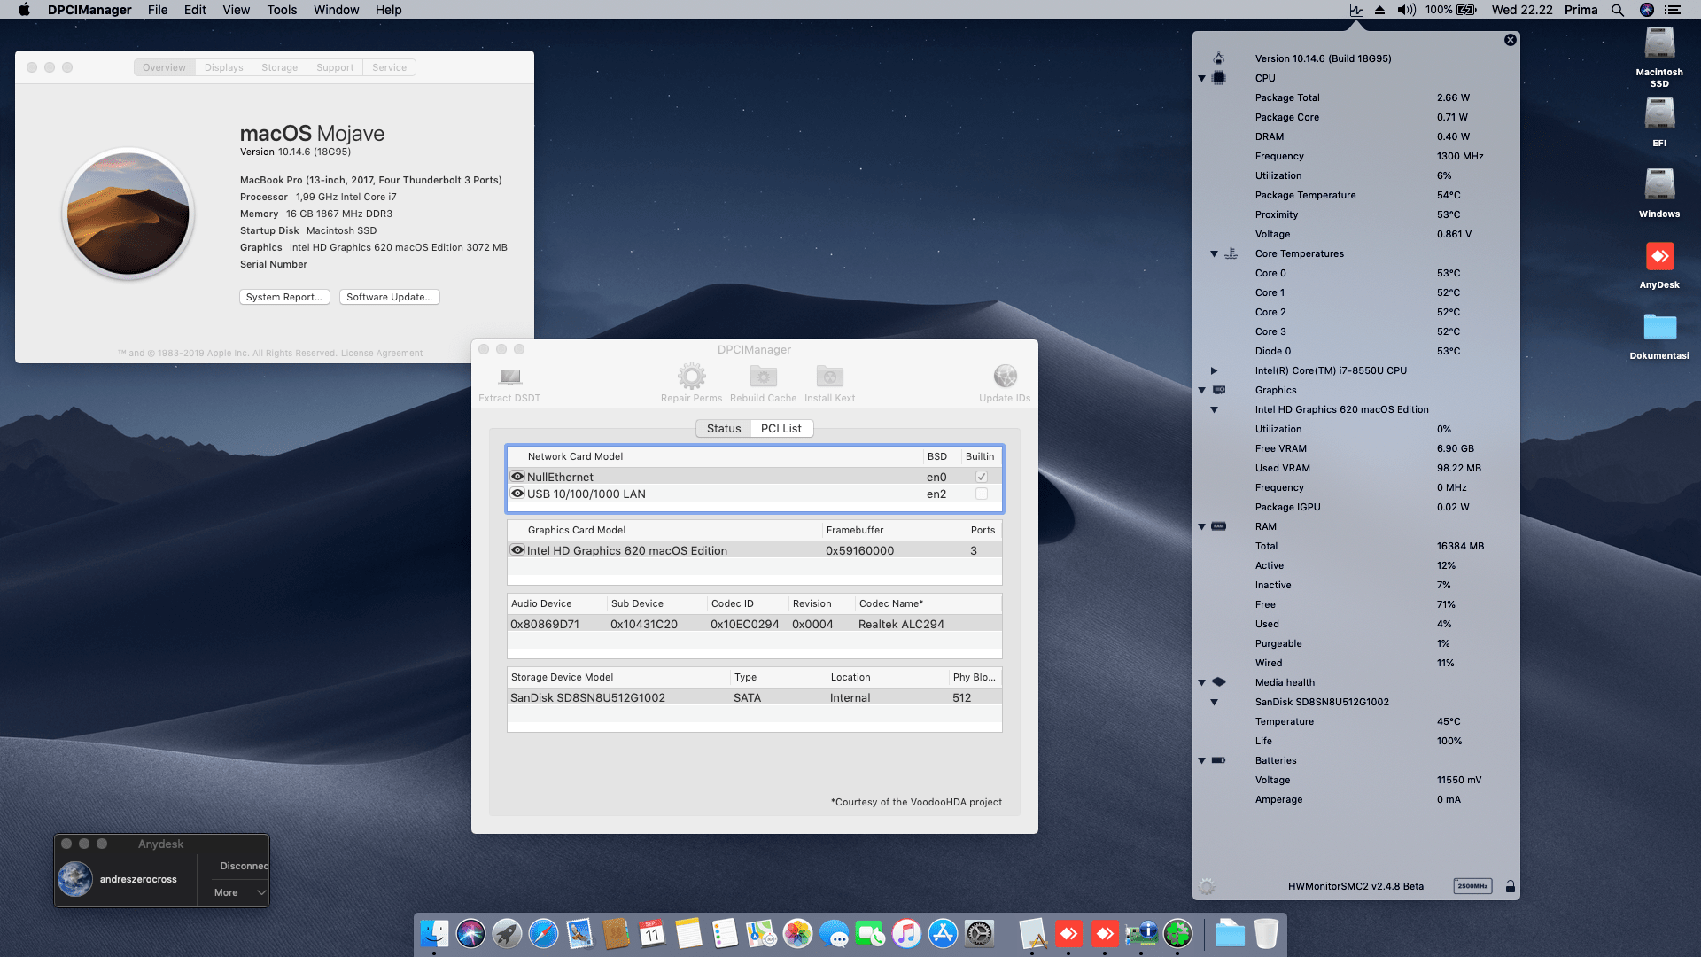The width and height of the screenshot is (1701, 957).
Task: Click the Rebuild Cache icon
Action: 763,377
